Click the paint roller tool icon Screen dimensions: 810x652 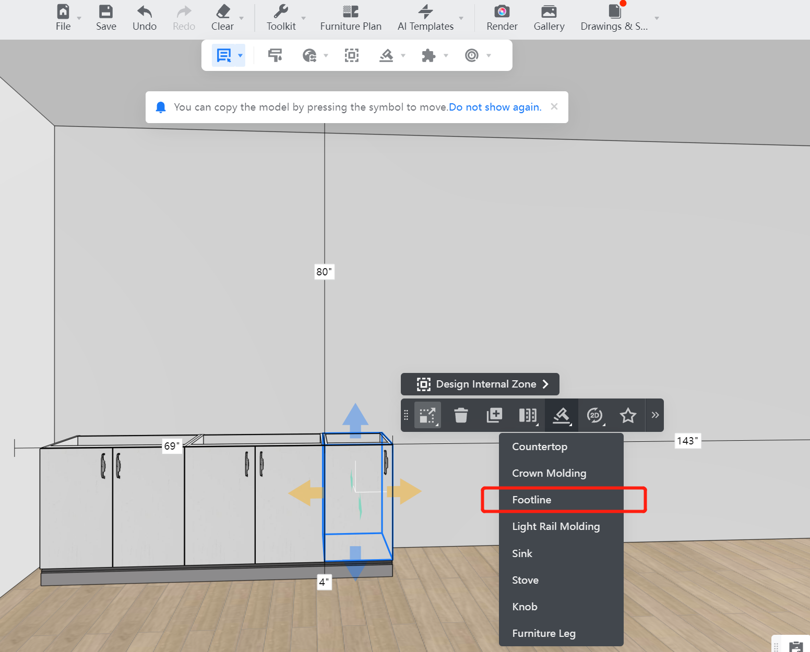pyautogui.click(x=275, y=55)
